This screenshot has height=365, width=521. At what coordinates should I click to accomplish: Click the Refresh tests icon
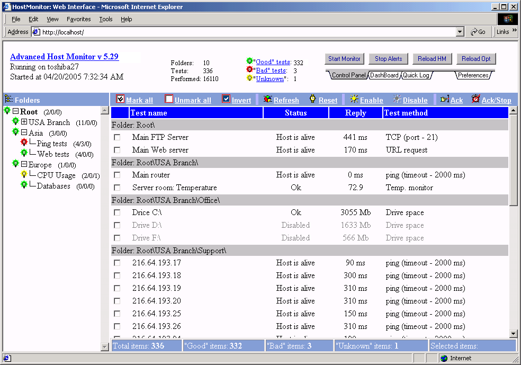pyautogui.click(x=268, y=99)
